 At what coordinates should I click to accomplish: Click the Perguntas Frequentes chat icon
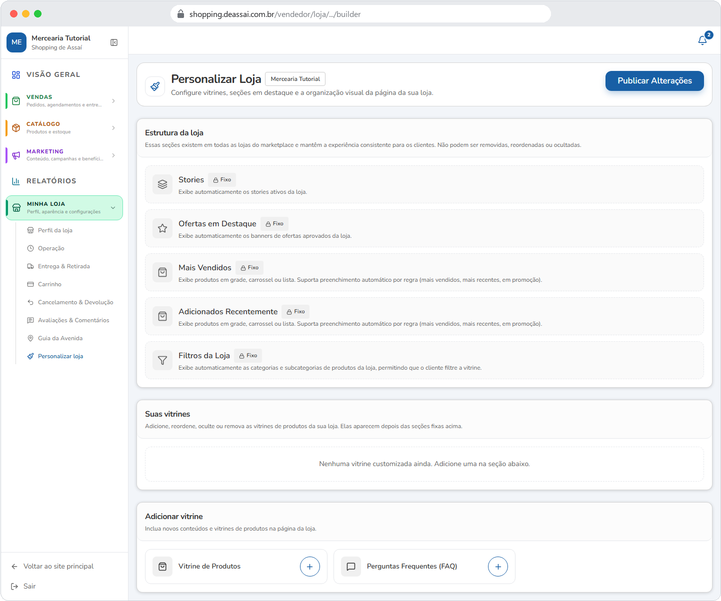pyautogui.click(x=351, y=567)
